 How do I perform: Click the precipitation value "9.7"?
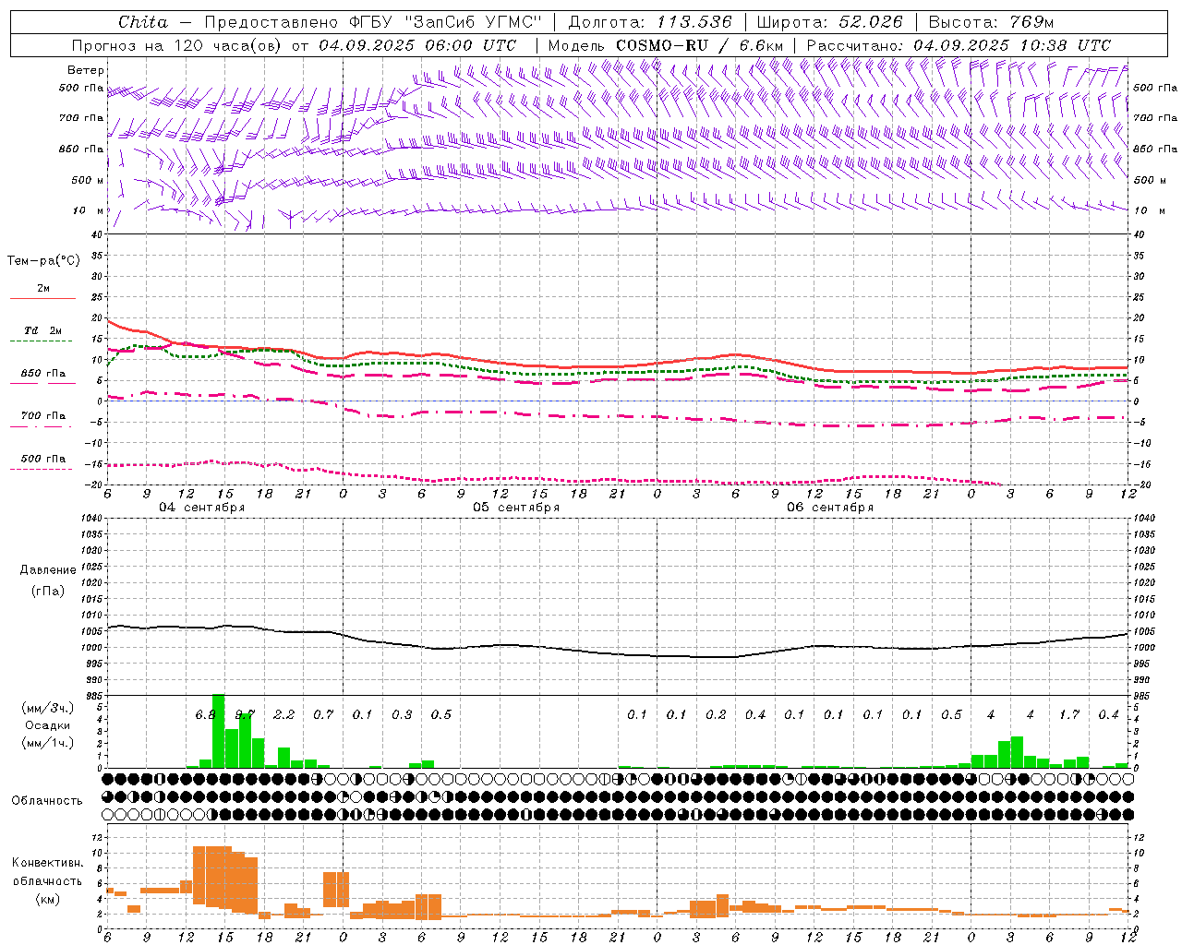(x=245, y=714)
